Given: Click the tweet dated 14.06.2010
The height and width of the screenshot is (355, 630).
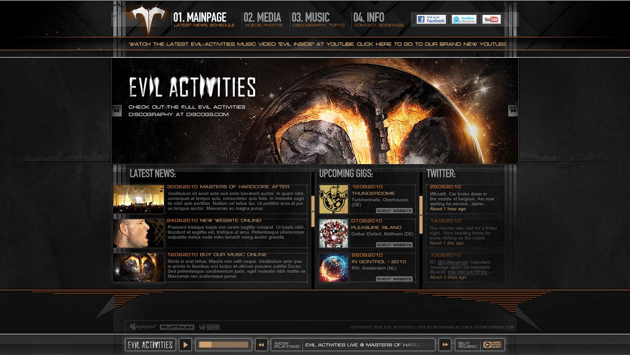Looking at the screenshot, I should [465, 232].
